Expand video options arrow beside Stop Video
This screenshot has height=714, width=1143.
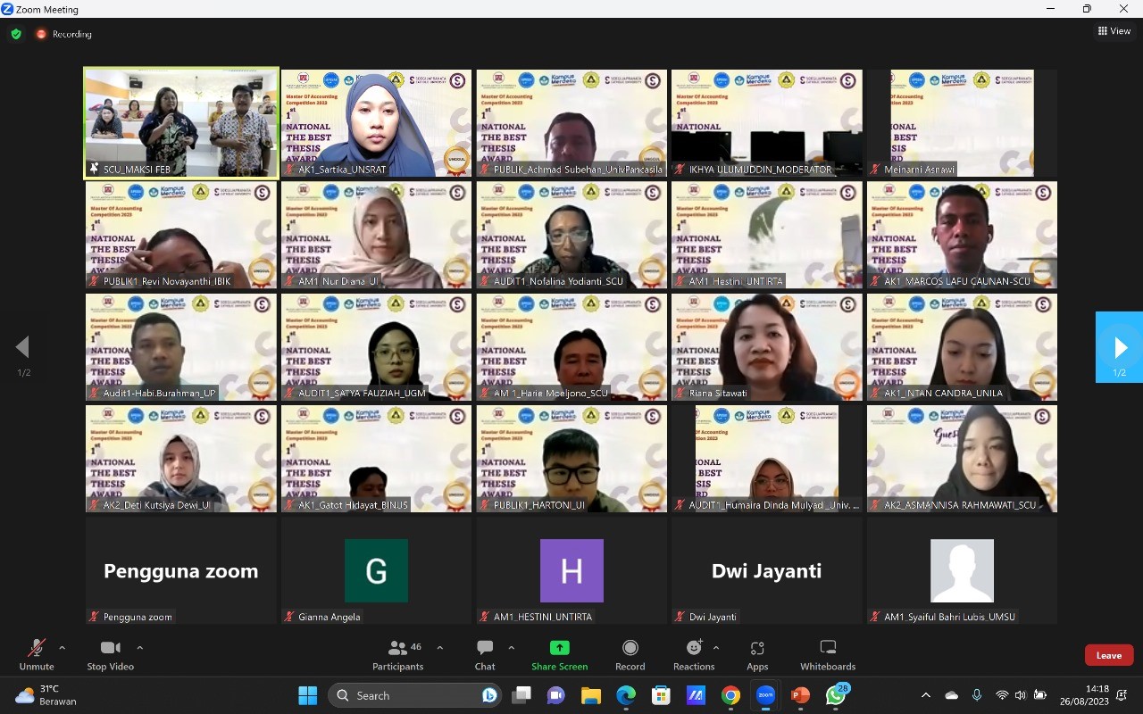(139, 648)
